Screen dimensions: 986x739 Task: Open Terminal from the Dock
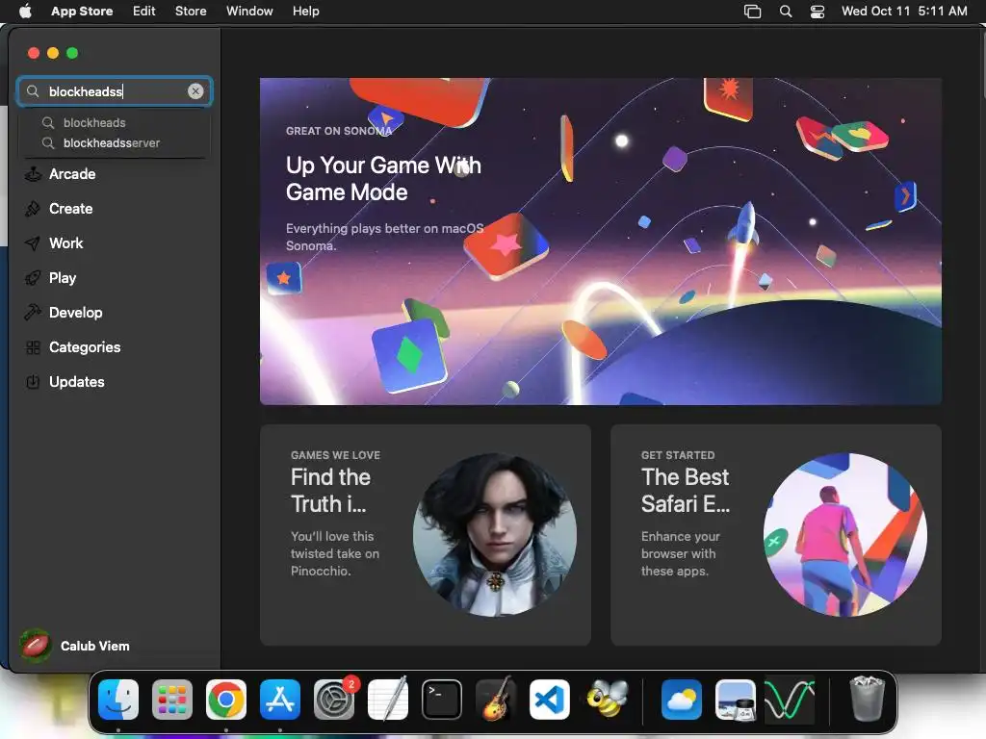[x=441, y=700]
